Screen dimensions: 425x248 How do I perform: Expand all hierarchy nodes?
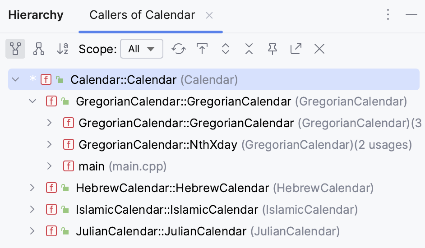(226, 49)
